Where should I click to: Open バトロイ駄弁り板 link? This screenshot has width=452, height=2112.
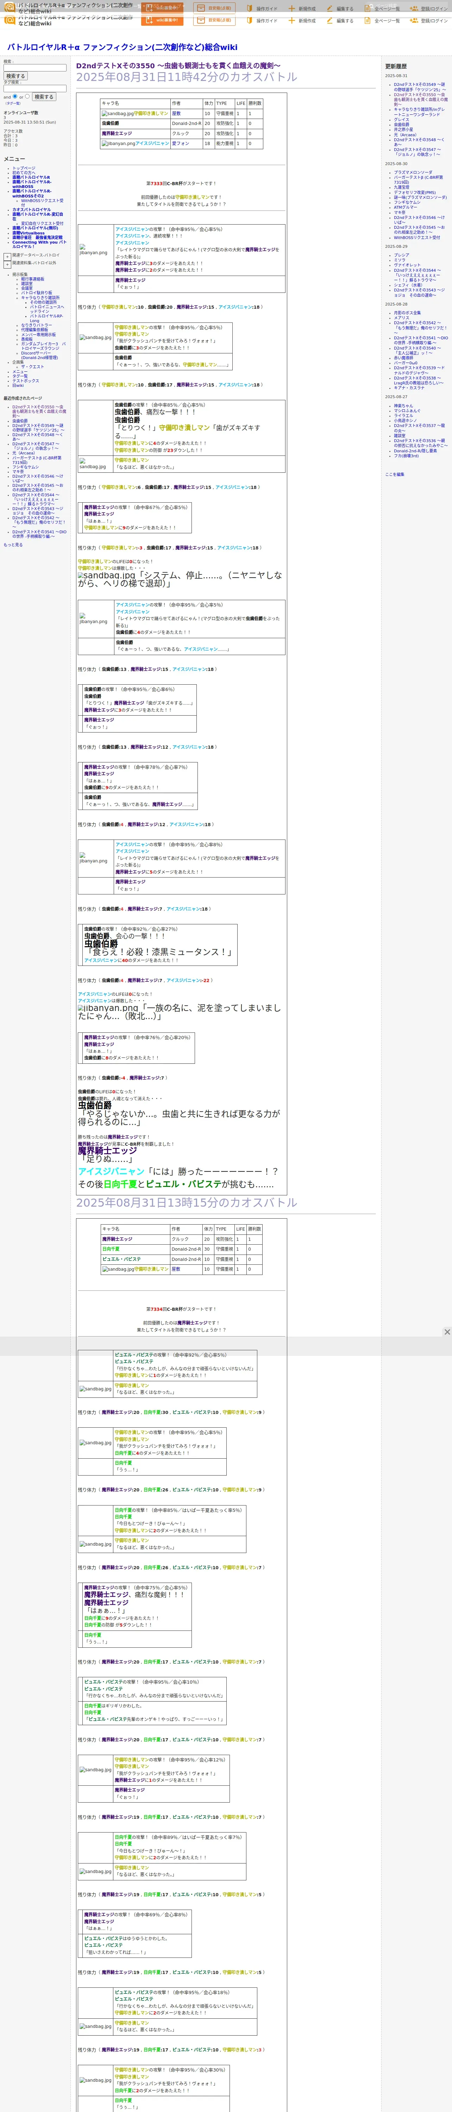[x=36, y=293]
